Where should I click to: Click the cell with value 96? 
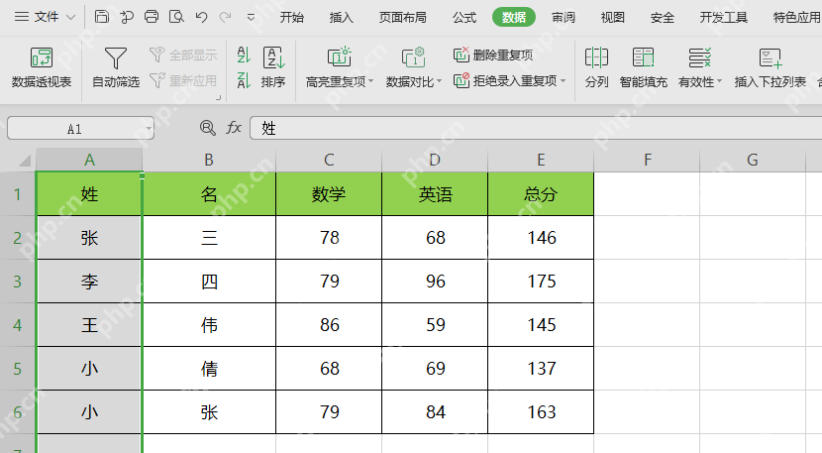point(435,282)
